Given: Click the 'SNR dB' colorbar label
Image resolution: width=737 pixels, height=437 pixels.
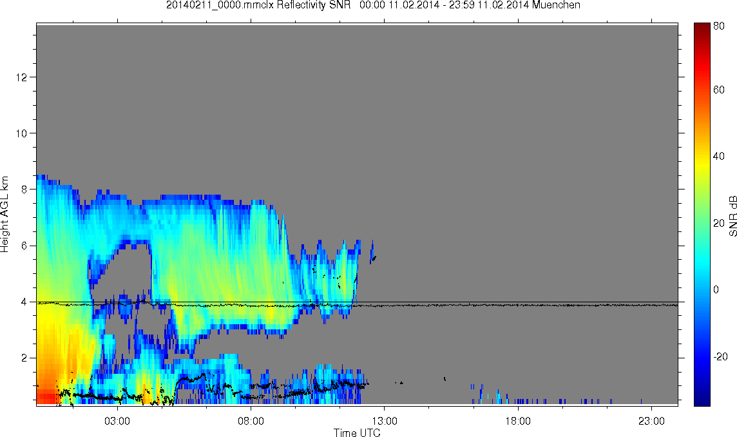Looking at the screenshot, I should pos(732,215).
